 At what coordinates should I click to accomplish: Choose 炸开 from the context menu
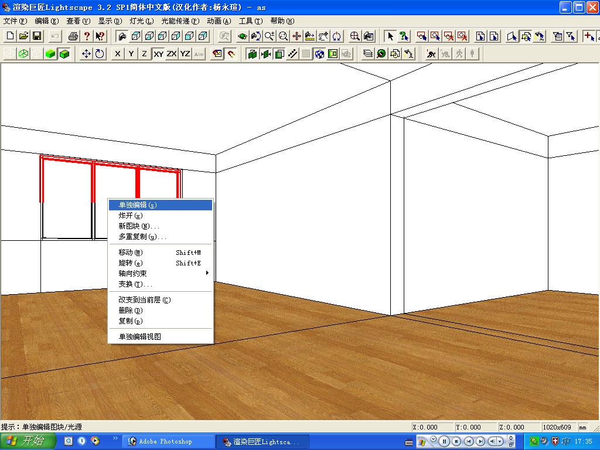tap(131, 216)
